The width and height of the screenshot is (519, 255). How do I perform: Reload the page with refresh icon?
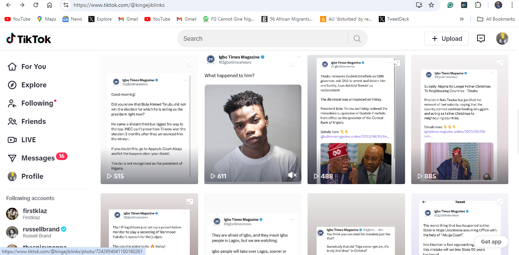(x=36, y=5)
